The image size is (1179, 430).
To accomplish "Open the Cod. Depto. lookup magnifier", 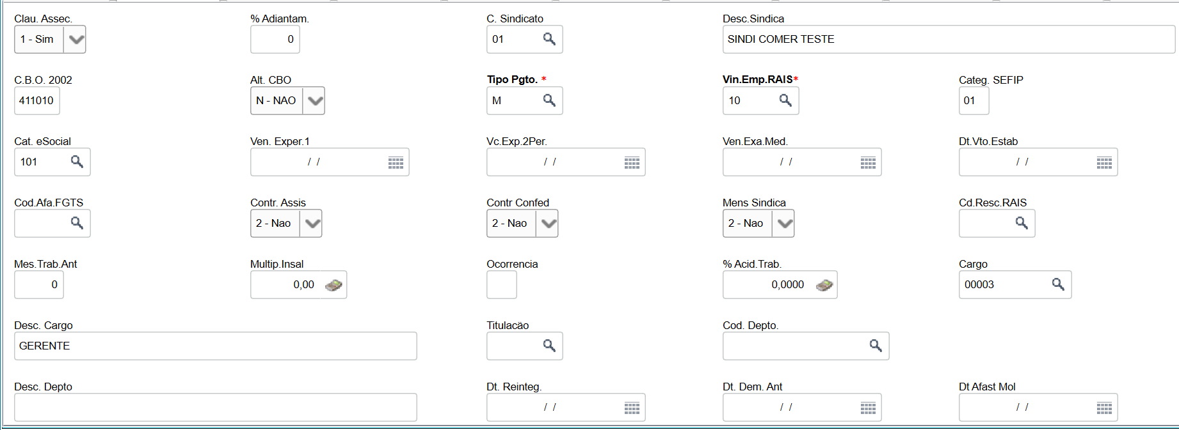I will tap(876, 346).
